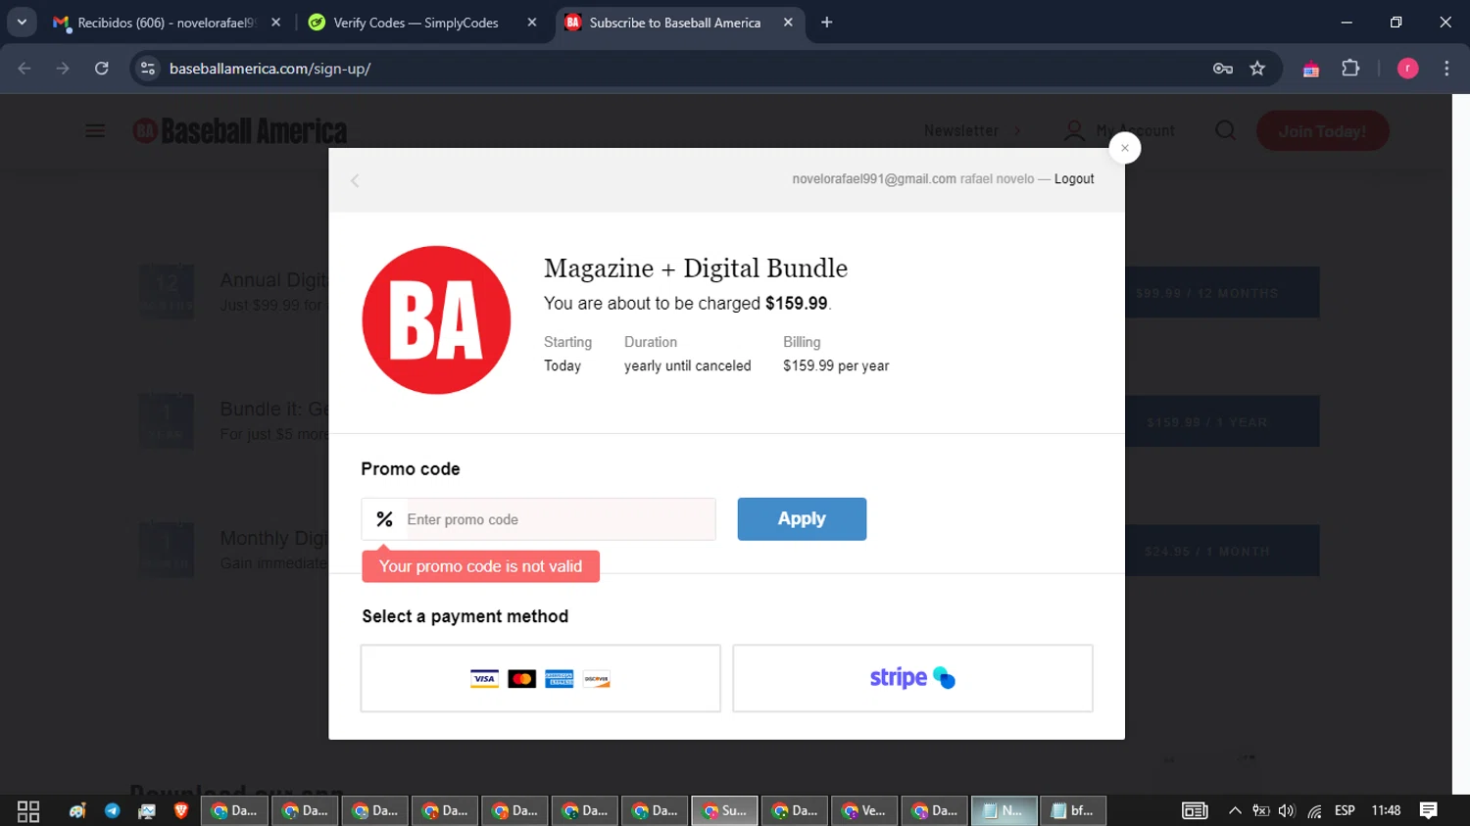Open Telegram from the taskbar
Image resolution: width=1470 pixels, height=826 pixels.
click(x=113, y=811)
